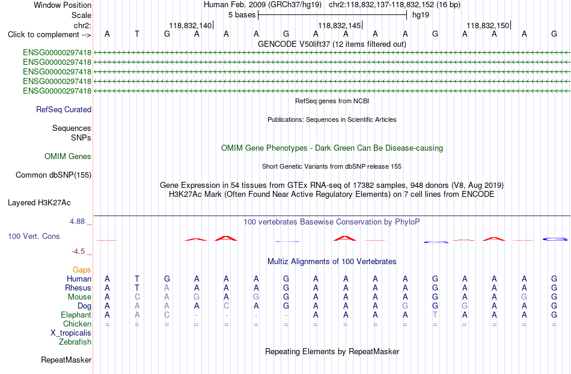Select the Chicken alignment row label
This screenshot has height=374, width=571.
click(x=77, y=324)
